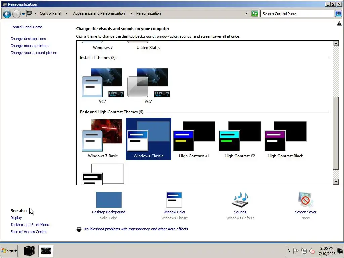Viewport: 344px width, 258px height.
Task: Click the Action Center flag icon
Action: (x=296, y=251)
